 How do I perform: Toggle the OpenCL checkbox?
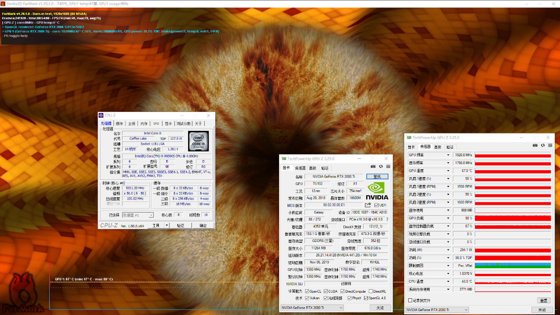307,291
